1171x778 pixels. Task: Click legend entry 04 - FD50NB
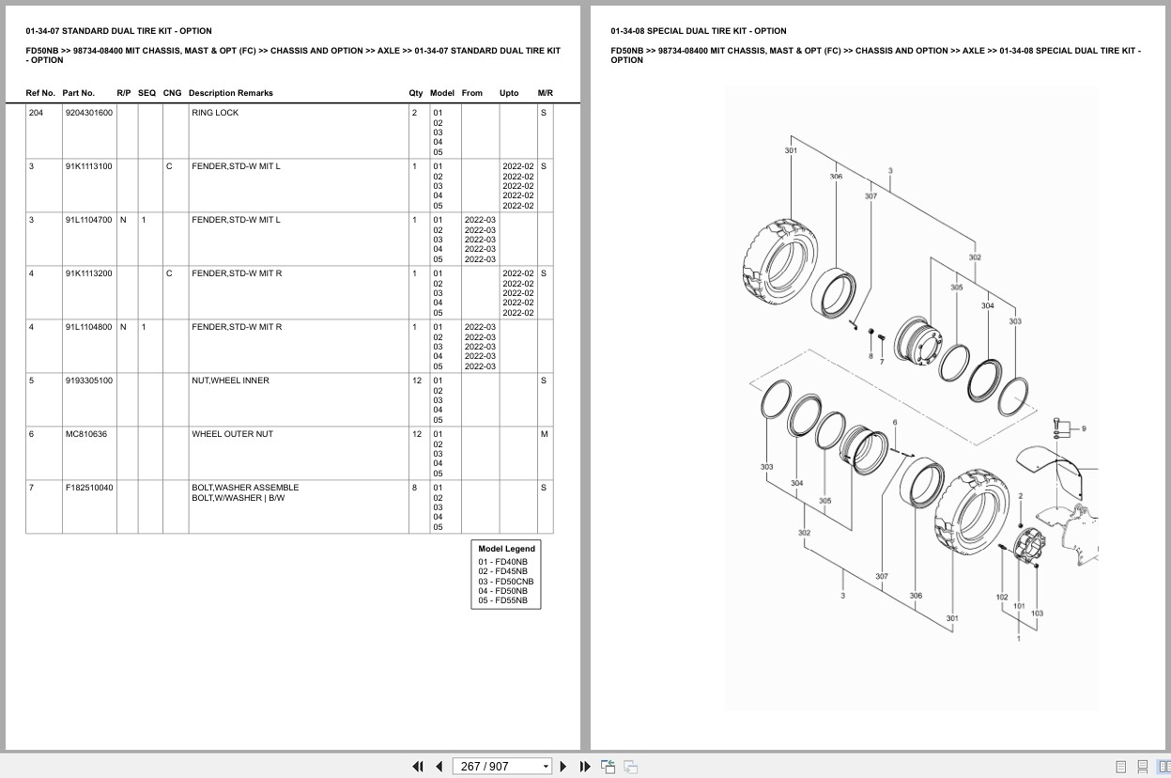[x=502, y=591]
